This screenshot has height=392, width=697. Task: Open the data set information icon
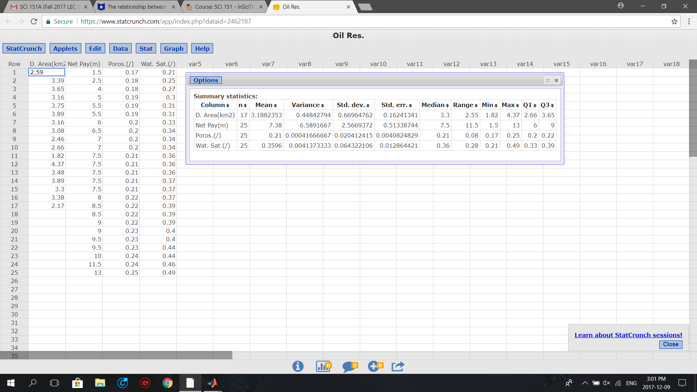298,366
